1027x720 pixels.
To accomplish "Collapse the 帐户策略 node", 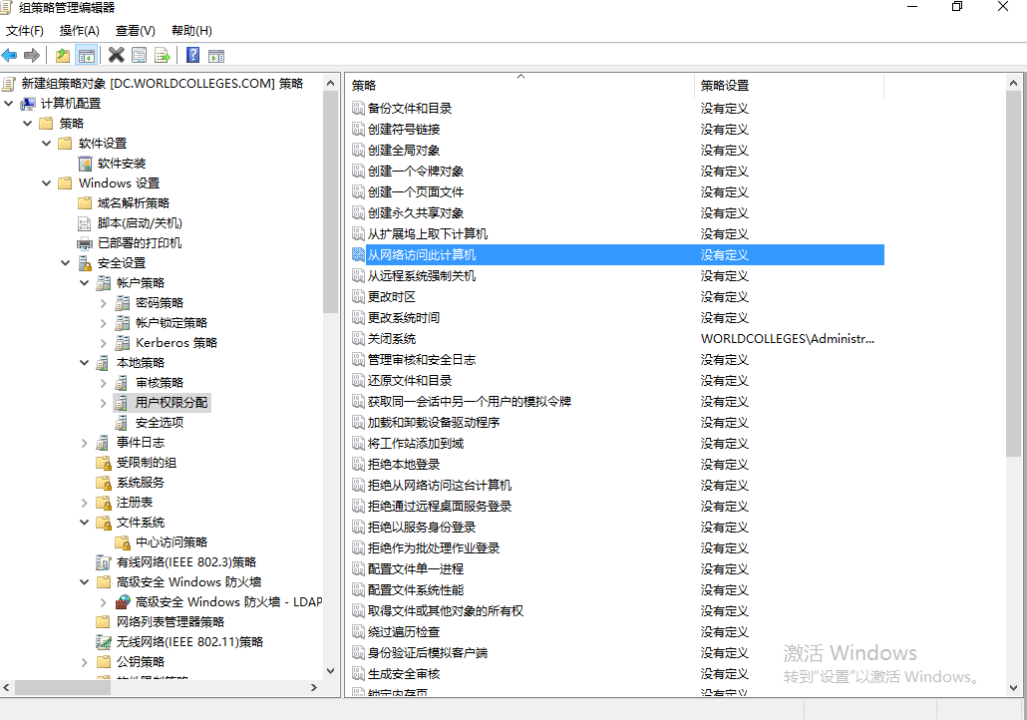I will (85, 283).
